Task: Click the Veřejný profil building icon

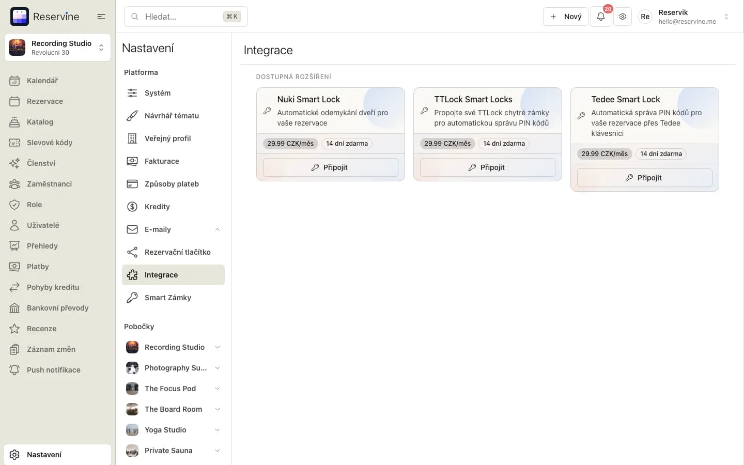Action: click(x=132, y=138)
